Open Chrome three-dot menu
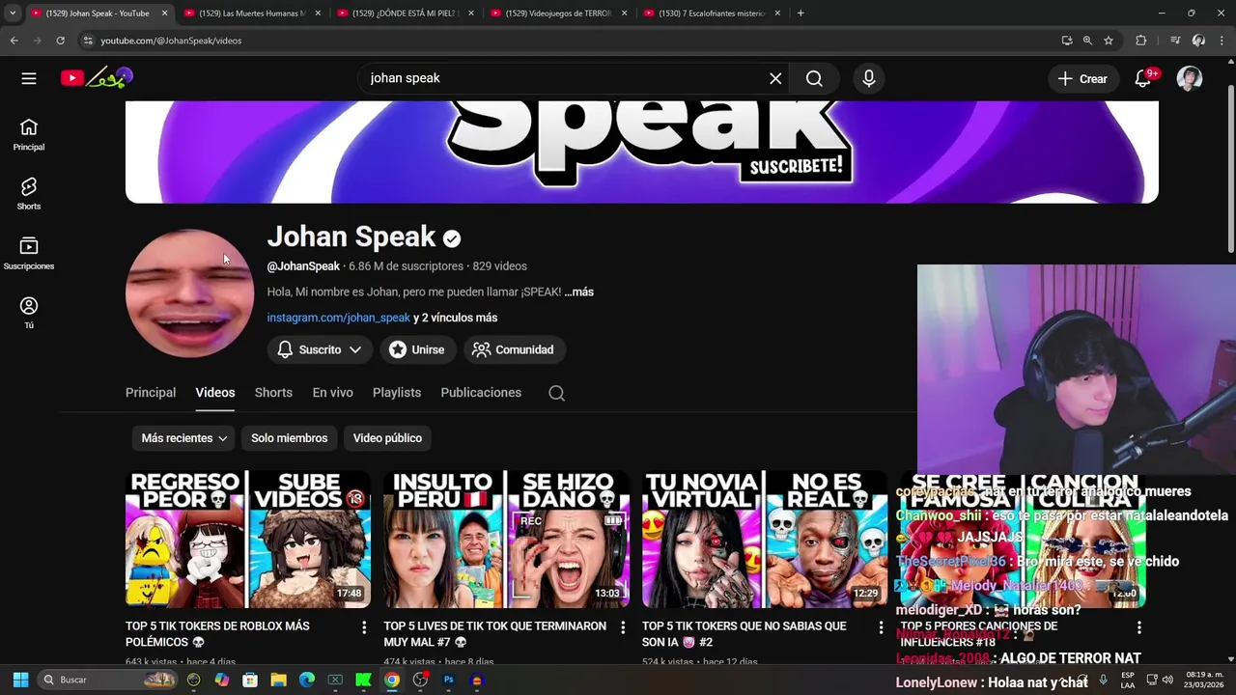The height and width of the screenshot is (695, 1236). 1222,41
